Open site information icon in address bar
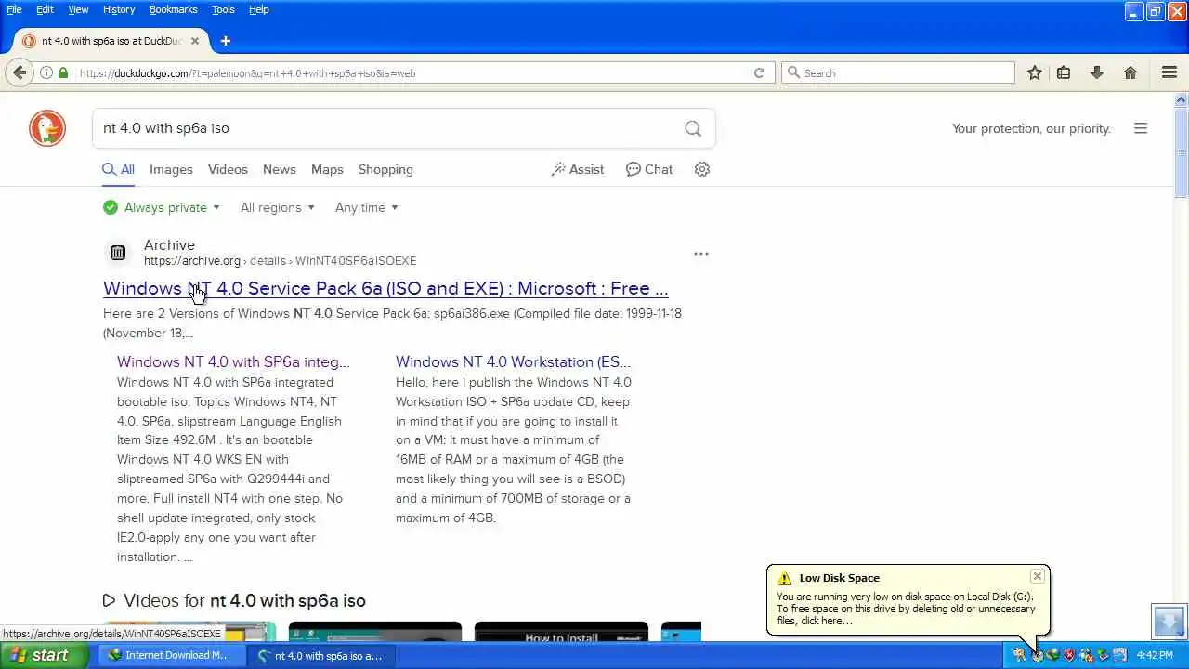 [46, 72]
